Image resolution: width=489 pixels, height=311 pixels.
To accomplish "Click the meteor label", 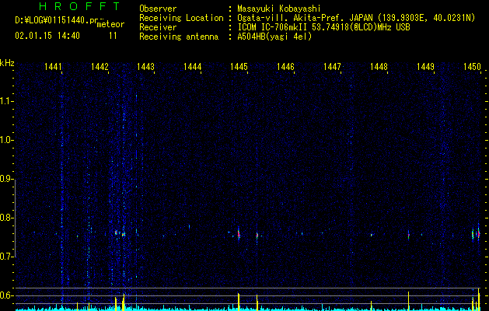I will coord(110,24).
